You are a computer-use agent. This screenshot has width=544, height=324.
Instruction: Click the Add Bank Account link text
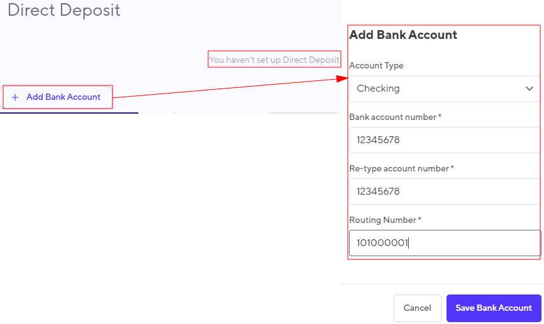64,97
